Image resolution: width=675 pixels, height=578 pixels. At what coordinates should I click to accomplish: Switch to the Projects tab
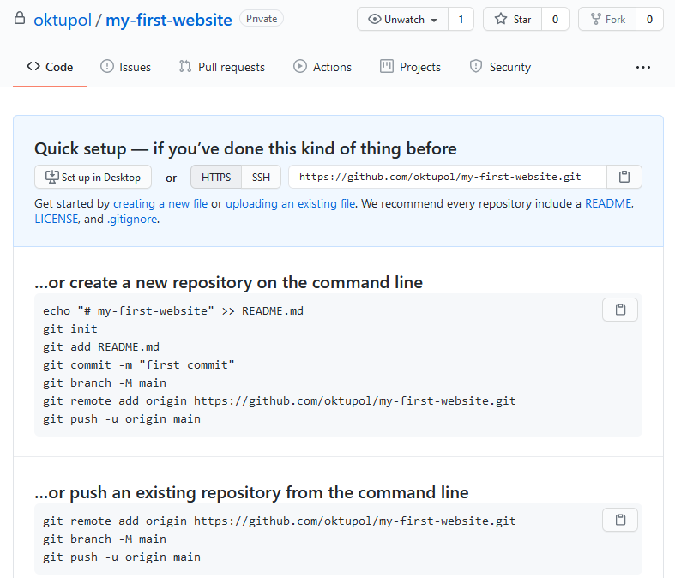410,67
